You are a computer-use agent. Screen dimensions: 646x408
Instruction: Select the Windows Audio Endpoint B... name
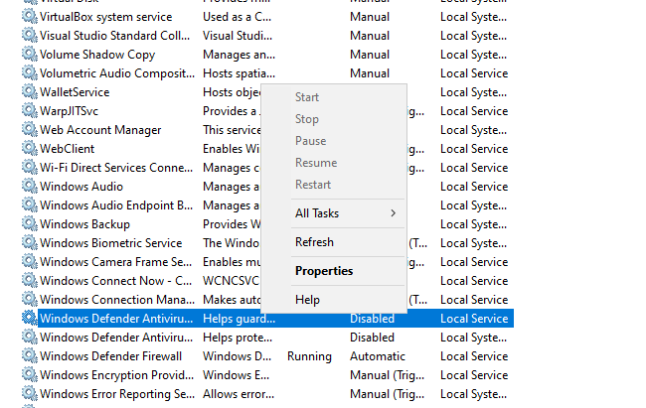[x=116, y=205]
